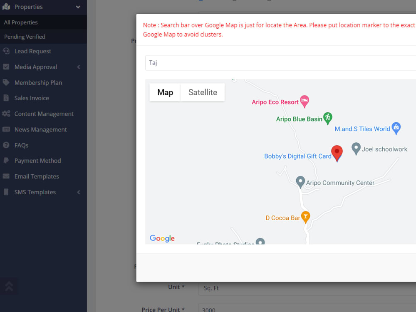Viewport: 416px width, 312px height.
Task: Open SMS Templates menu label
Action: [x=35, y=192]
